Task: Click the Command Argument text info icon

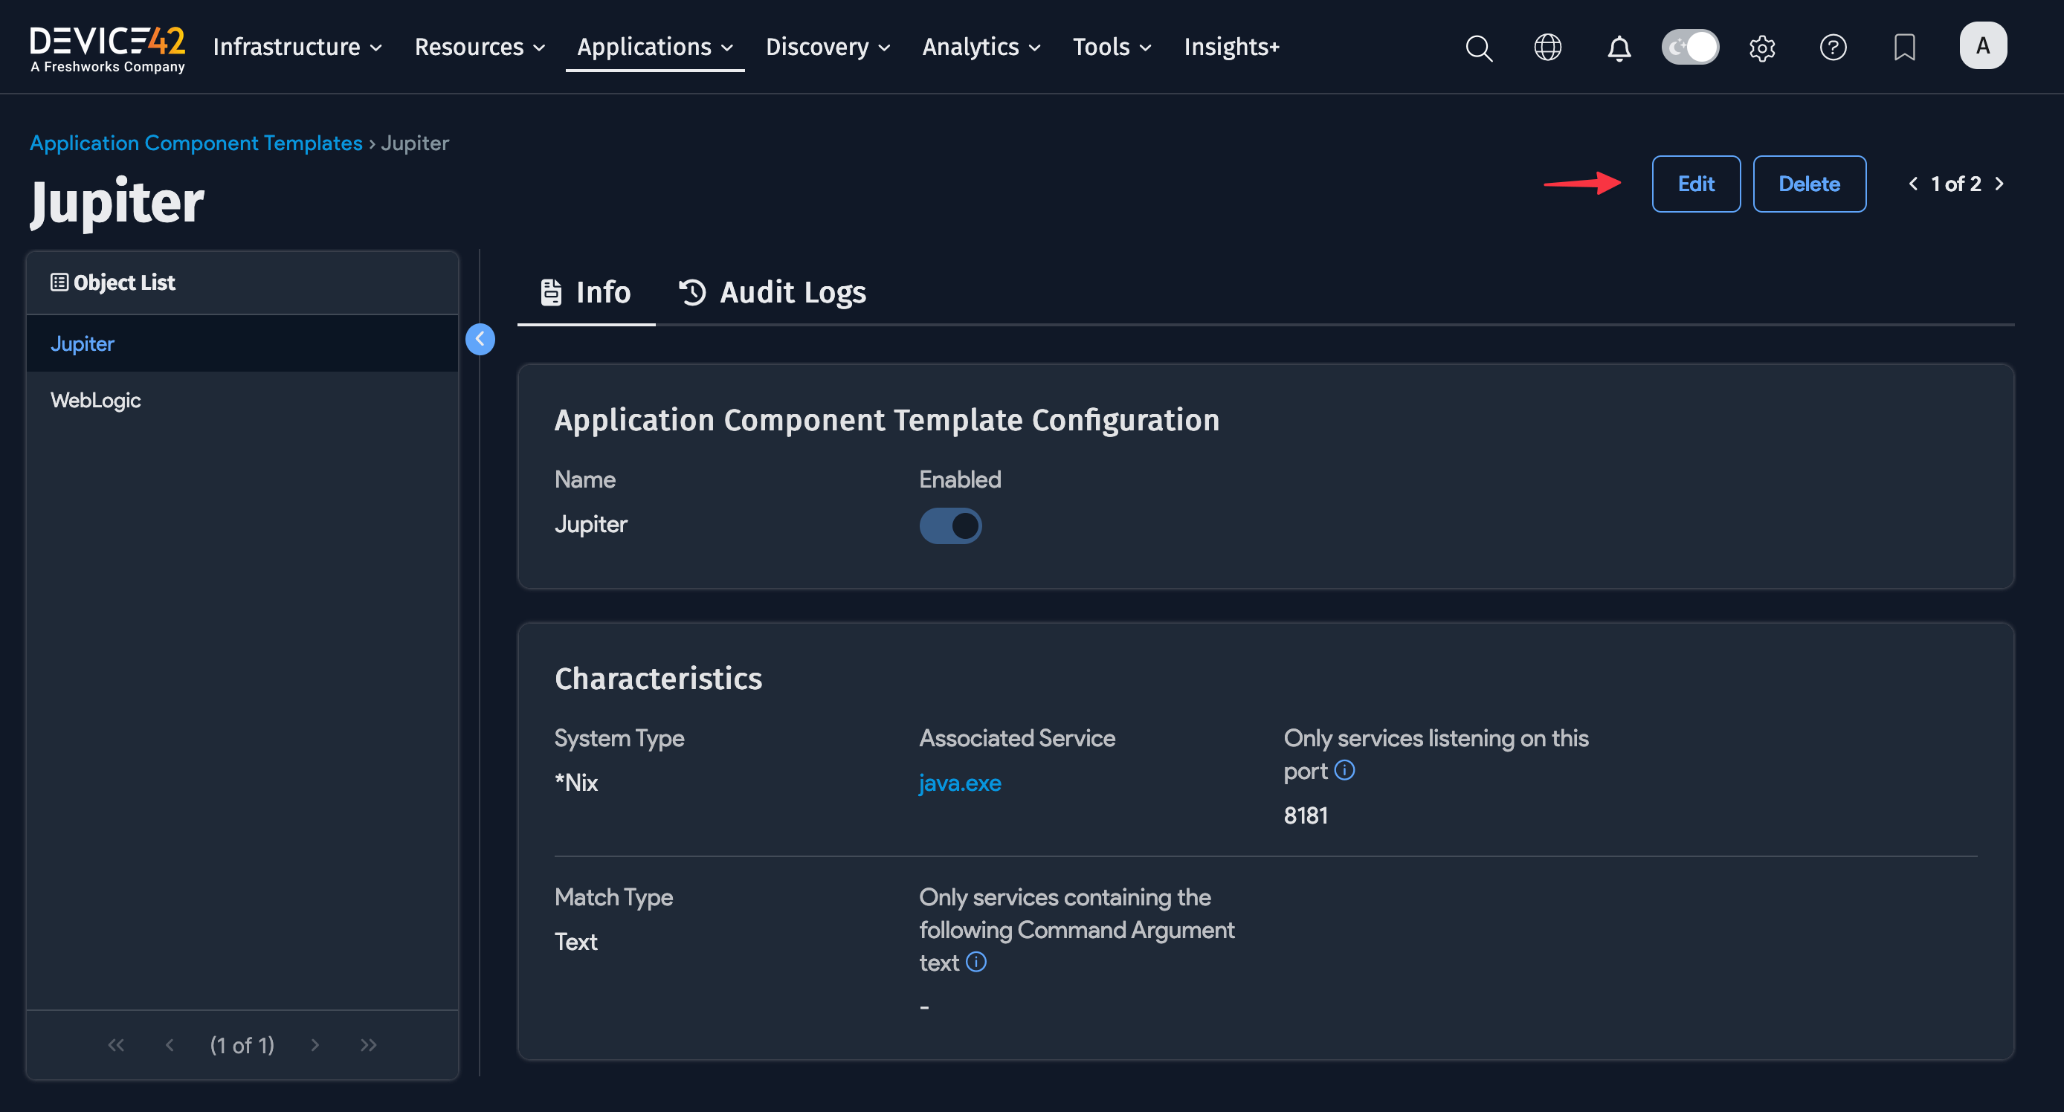Action: click(x=977, y=962)
